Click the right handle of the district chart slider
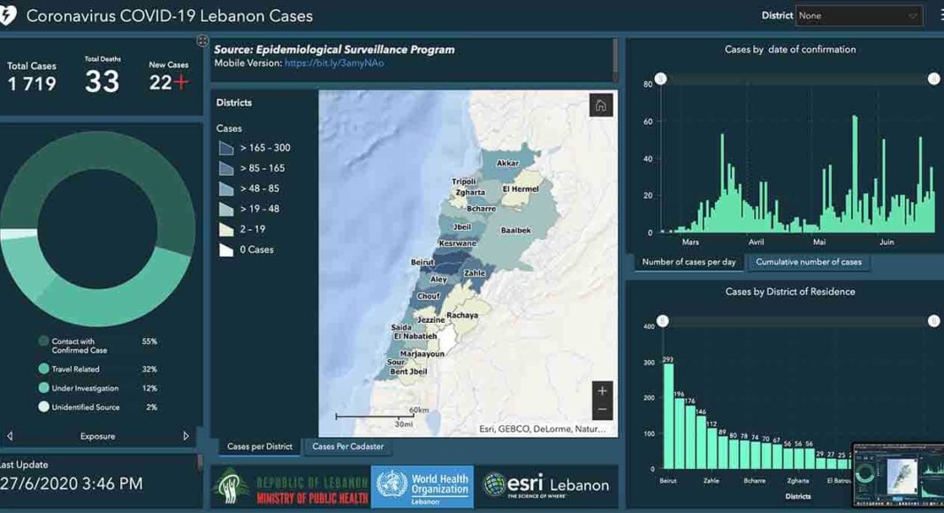The height and width of the screenshot is (513, 944). pyautogui.click(x=933, y=321)
